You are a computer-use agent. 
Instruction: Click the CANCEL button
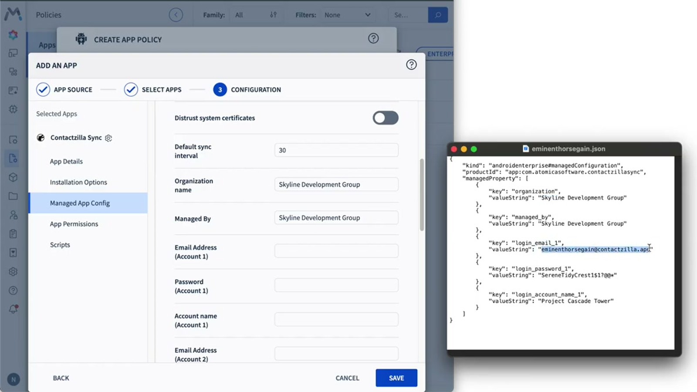coord(347,378)
